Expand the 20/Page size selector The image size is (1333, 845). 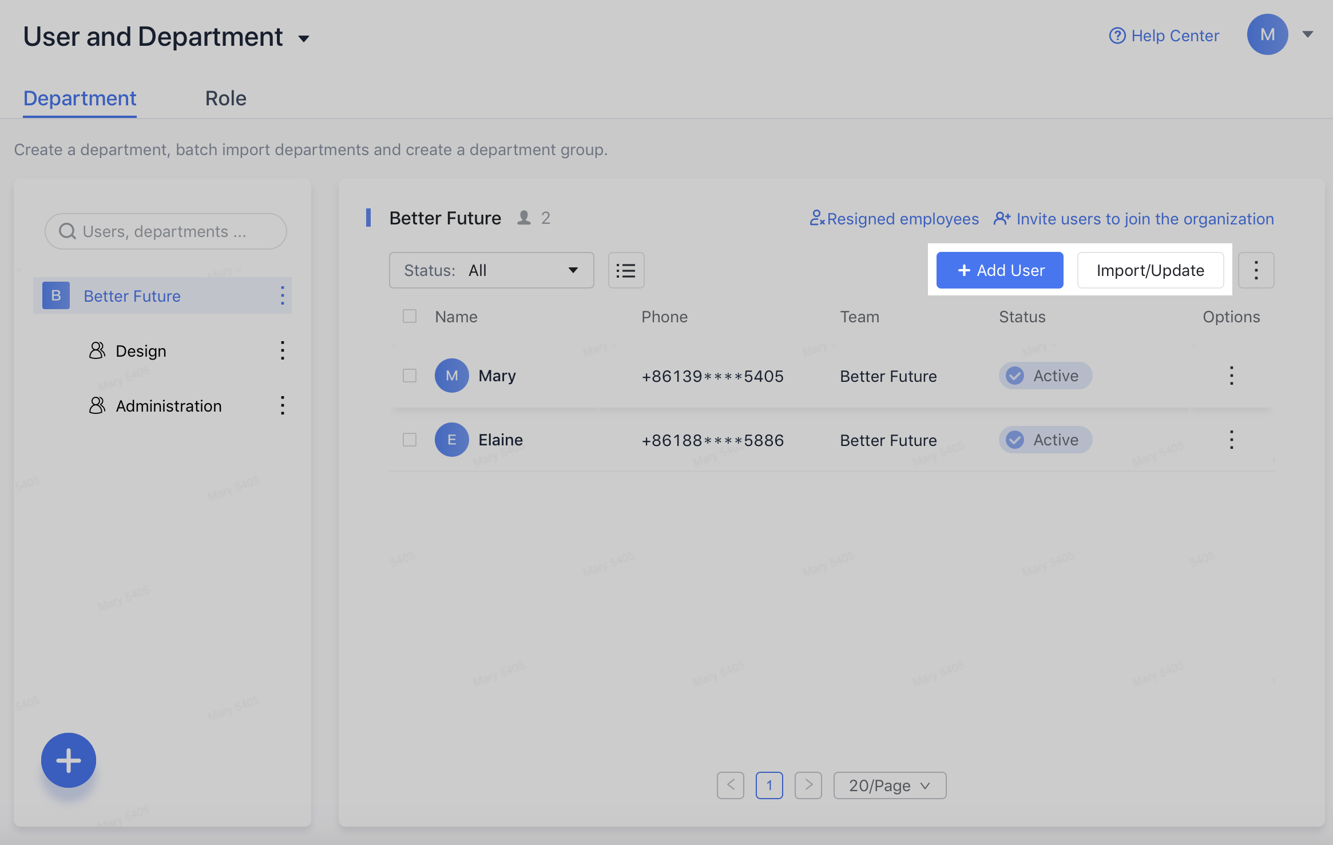point(890,785)
